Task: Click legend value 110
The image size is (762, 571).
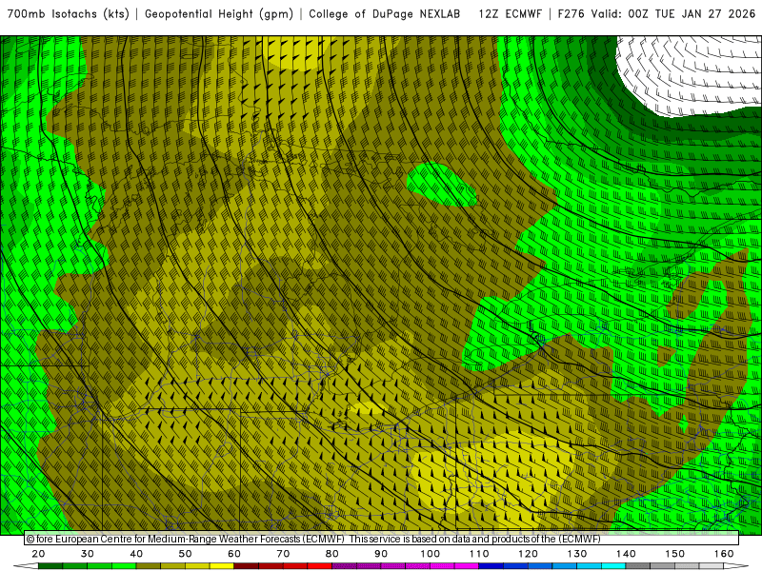Action: [479, 554]
